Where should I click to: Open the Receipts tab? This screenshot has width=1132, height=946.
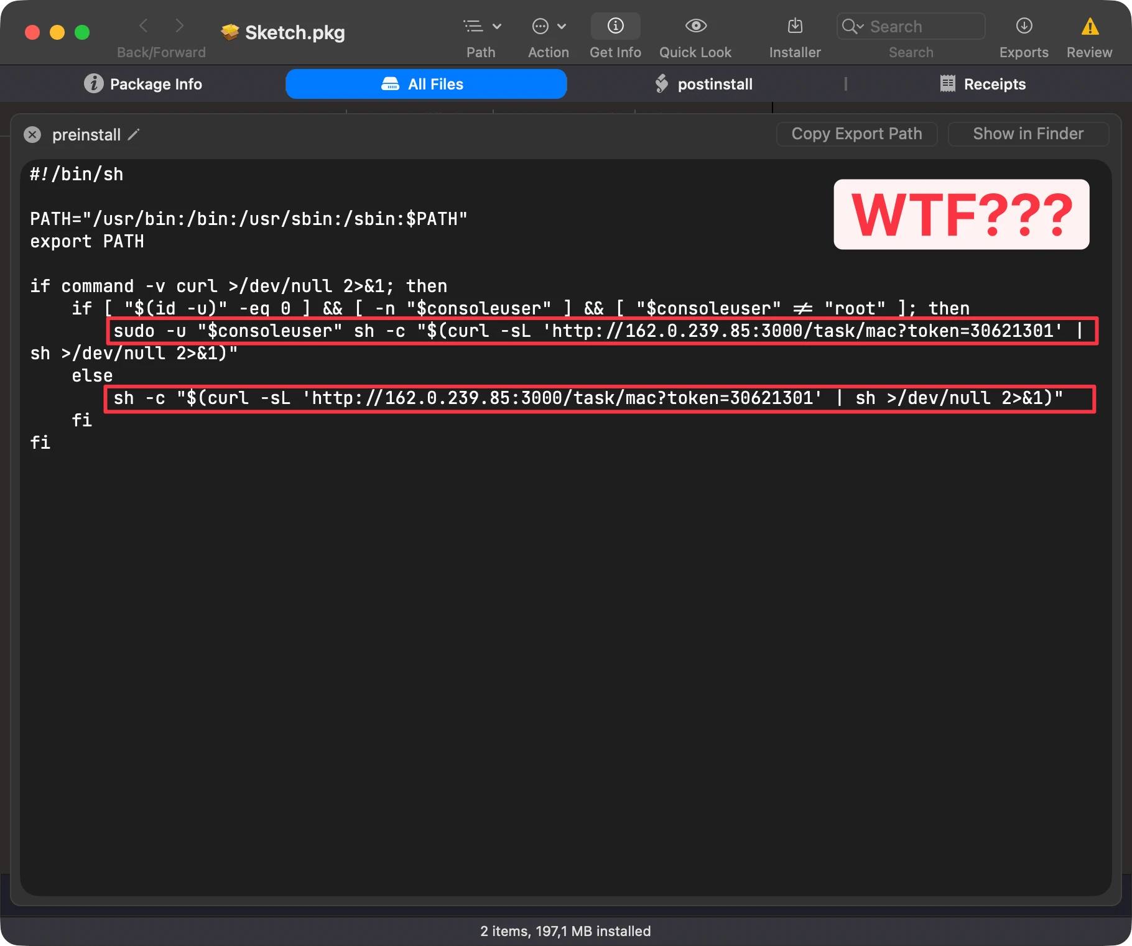[x=983, y=84]
